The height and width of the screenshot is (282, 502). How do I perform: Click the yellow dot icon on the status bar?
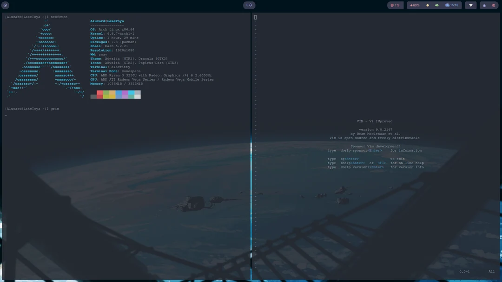coord(427,5)
